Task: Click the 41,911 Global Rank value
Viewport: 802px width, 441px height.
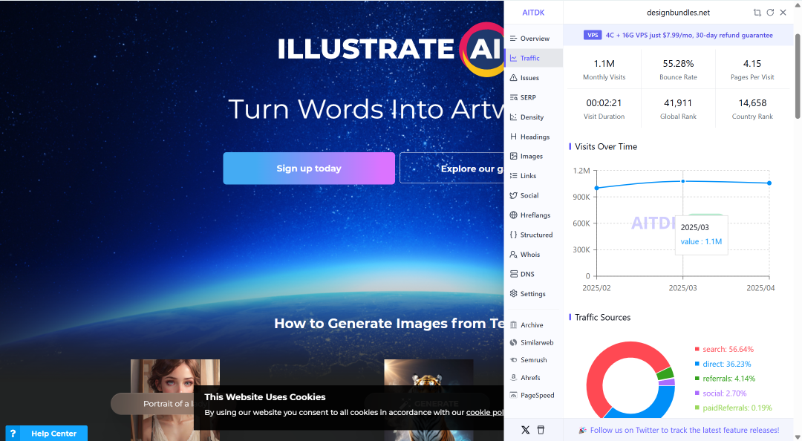Action: pos(678,103)
